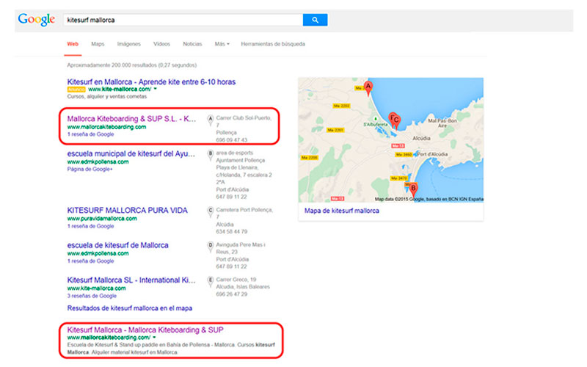Open Mallorca Kiteboarding & SUP S.L. result

point(131,119)
